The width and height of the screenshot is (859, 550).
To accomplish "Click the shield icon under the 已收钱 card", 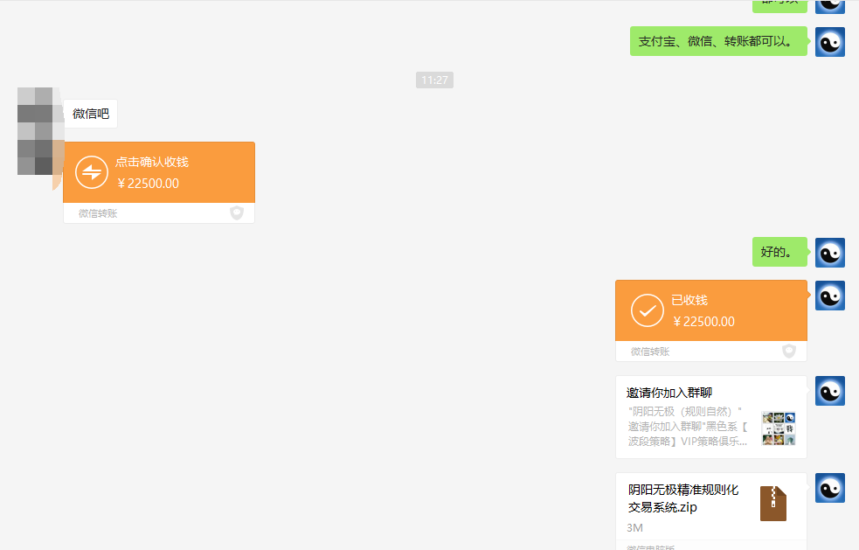I will (x=789, y=351).
